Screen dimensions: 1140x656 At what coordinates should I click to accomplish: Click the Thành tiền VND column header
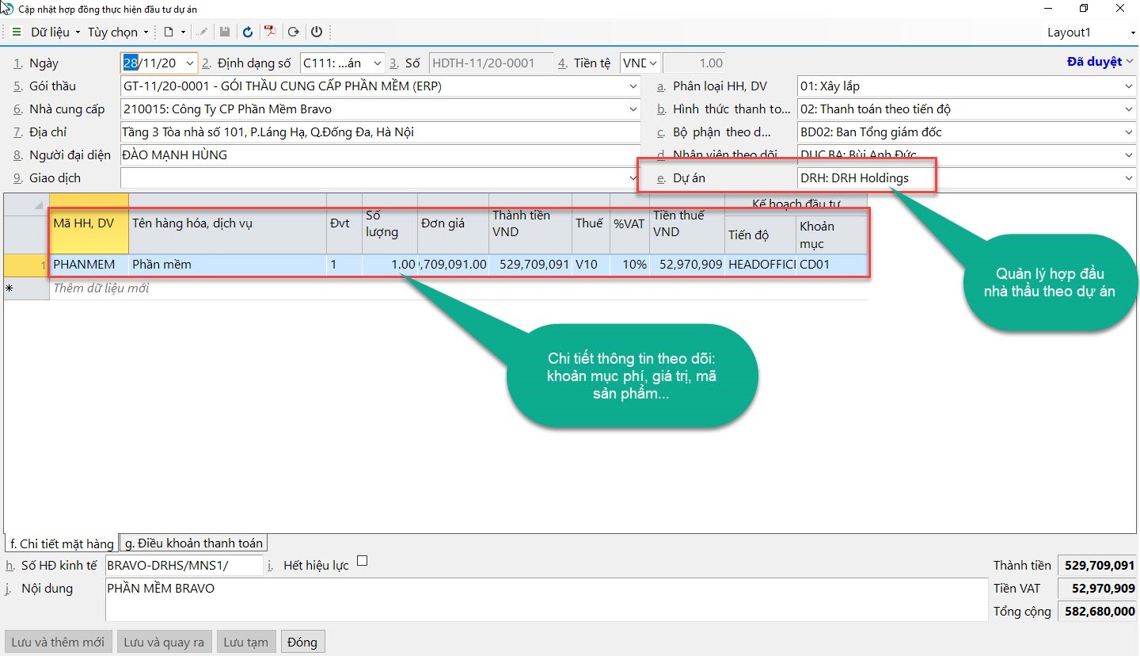pyautogui.click(x=530, y=223)
